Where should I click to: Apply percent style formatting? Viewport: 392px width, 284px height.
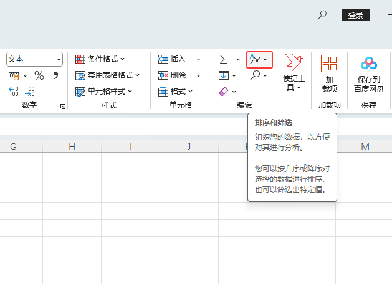coord(39,75)
